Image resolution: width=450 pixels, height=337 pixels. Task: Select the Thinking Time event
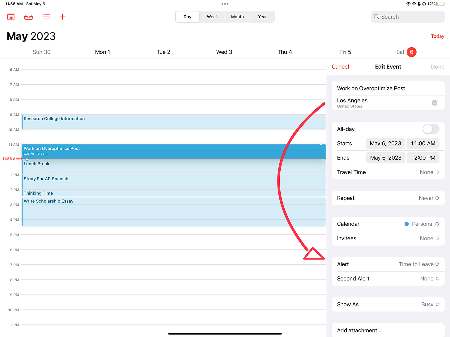click(x=174, y=193)
